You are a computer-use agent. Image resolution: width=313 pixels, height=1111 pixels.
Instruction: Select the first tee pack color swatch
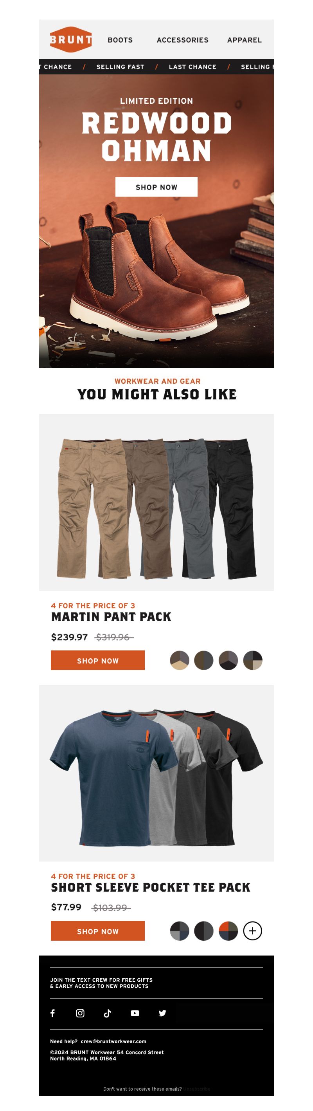pyautogui.click(x=180, y=931)
